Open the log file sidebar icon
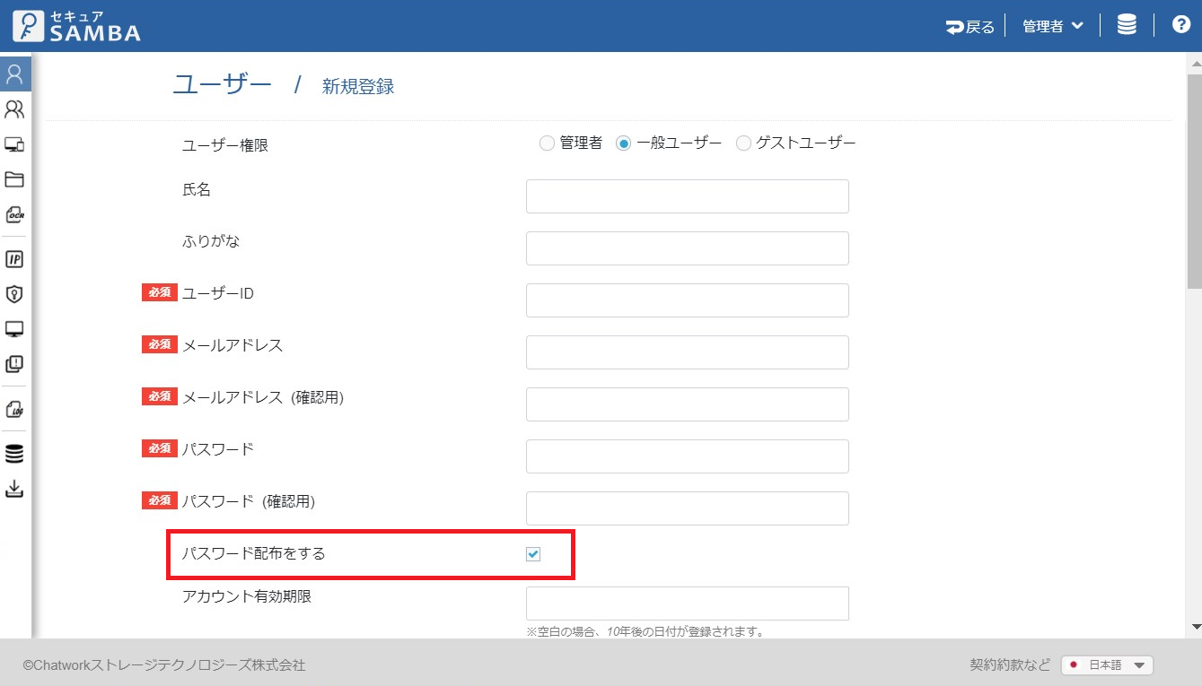 pyautogui.click(x=14, y=409)
